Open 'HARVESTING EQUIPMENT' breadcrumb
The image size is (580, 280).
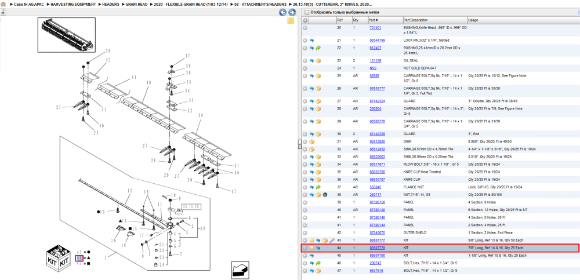pos(74,4)
